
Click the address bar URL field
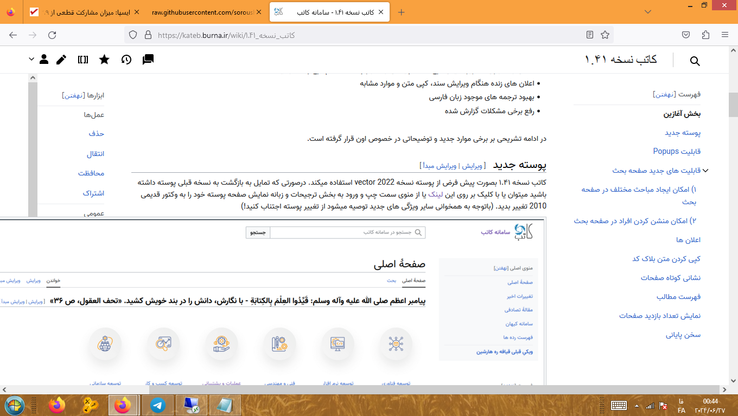coord(369,35)
